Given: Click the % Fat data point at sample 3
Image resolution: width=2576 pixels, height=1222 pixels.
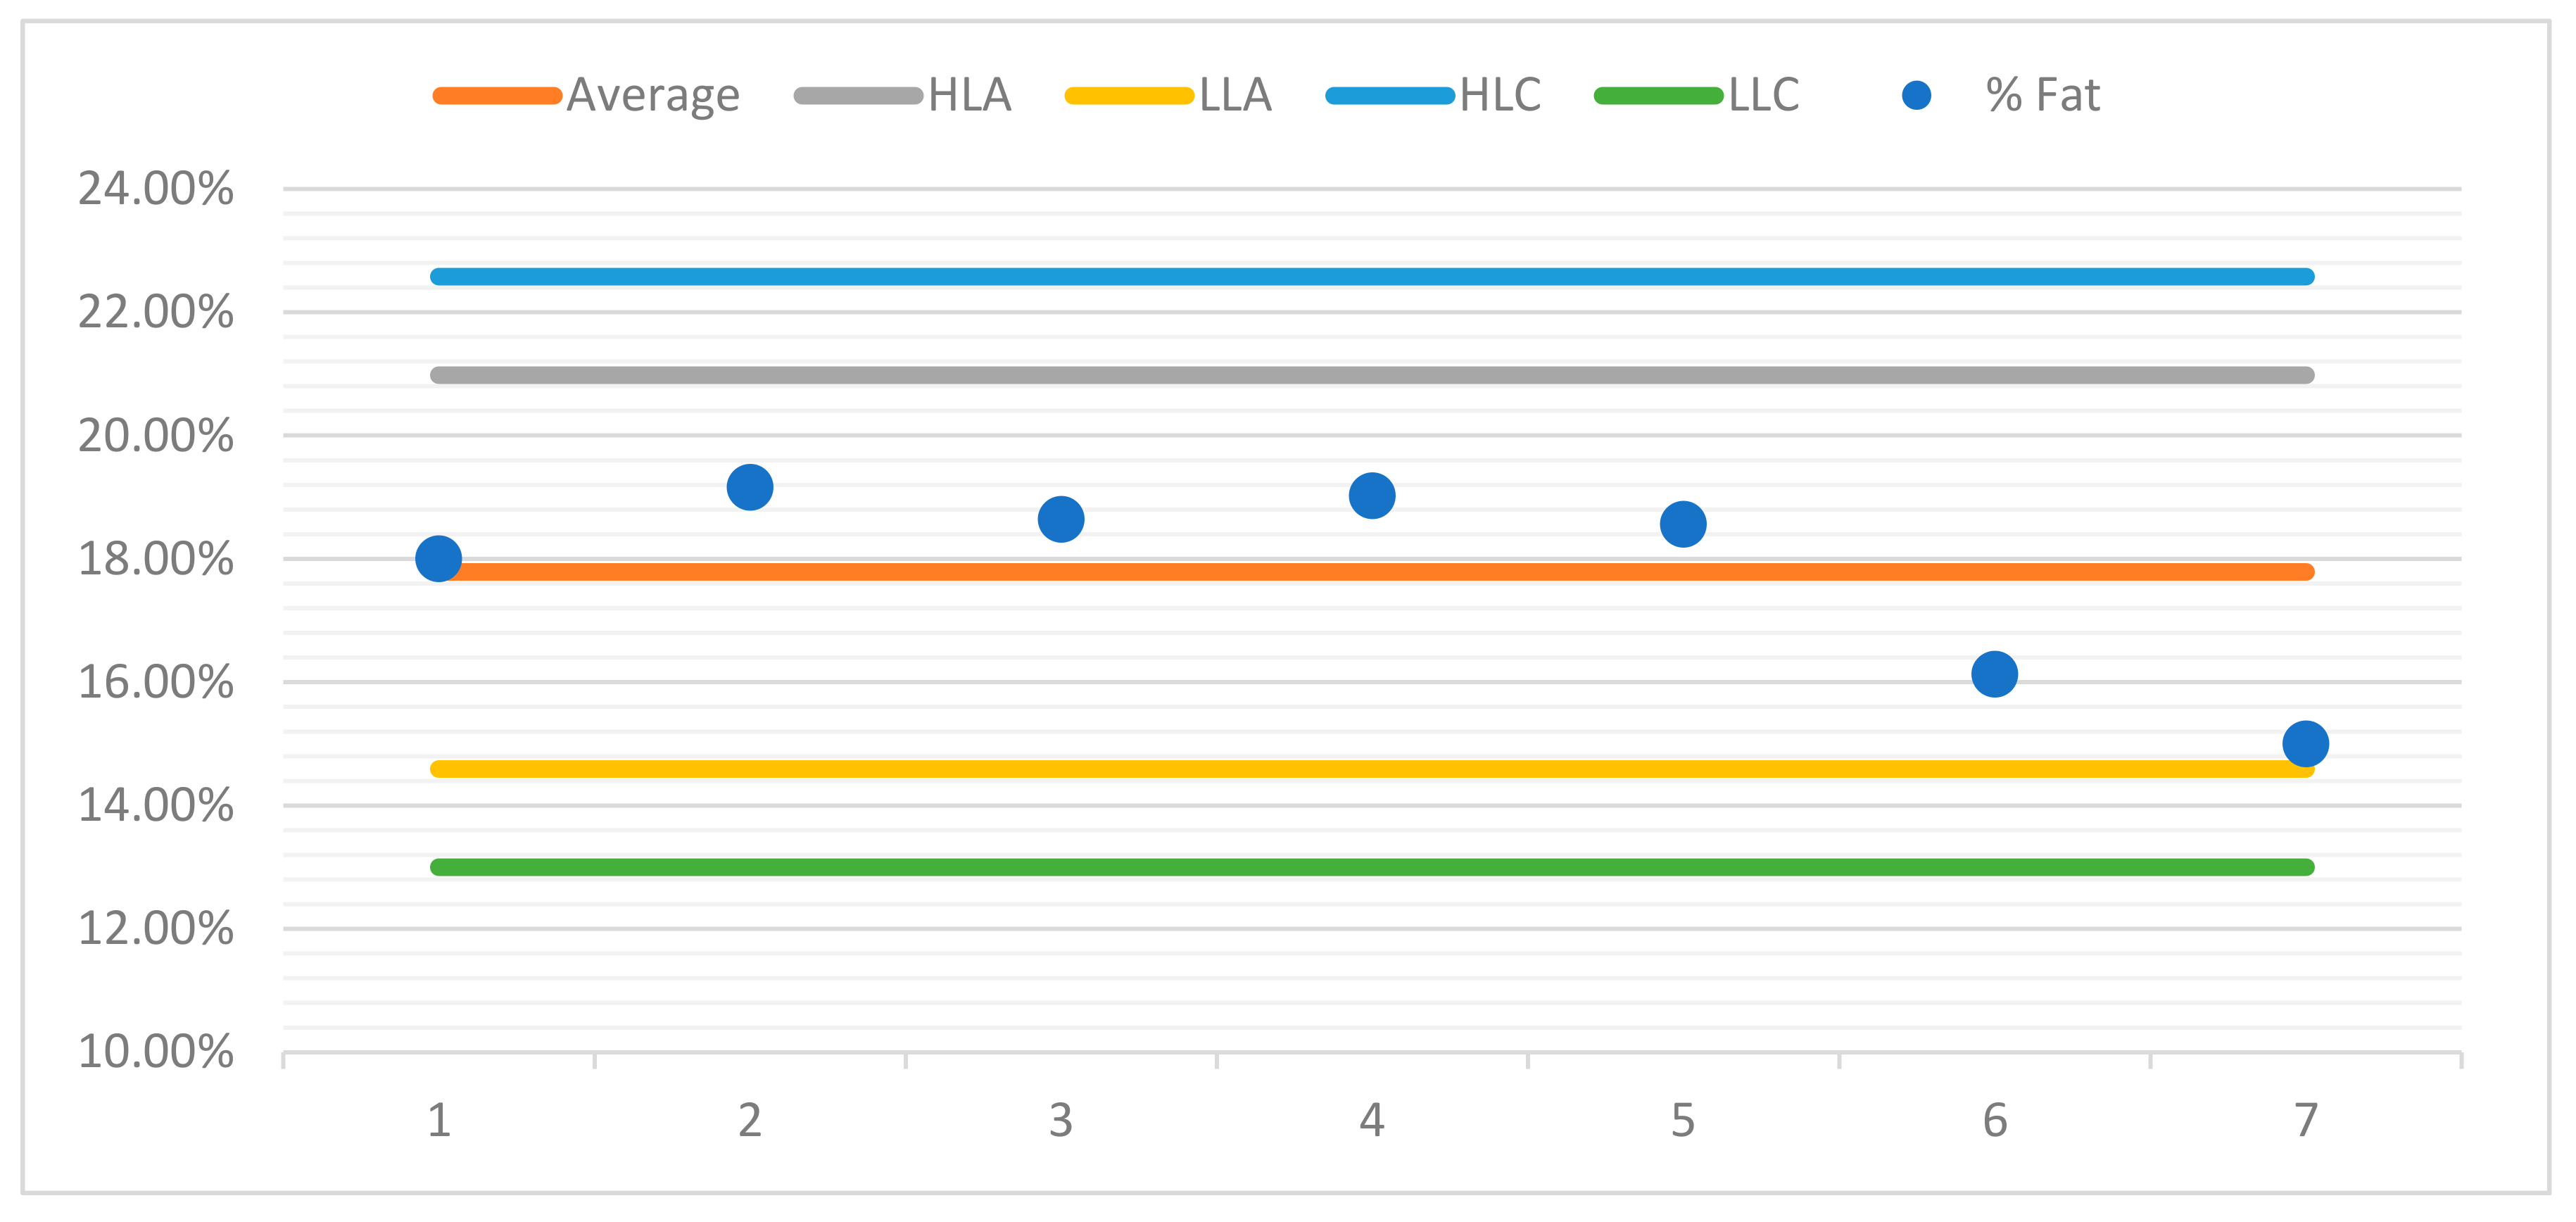Looking at the screenshot, I should click(1061, 519).
